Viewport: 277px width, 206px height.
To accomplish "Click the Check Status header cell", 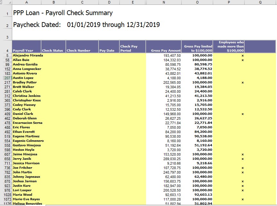I will coord(53,47).
